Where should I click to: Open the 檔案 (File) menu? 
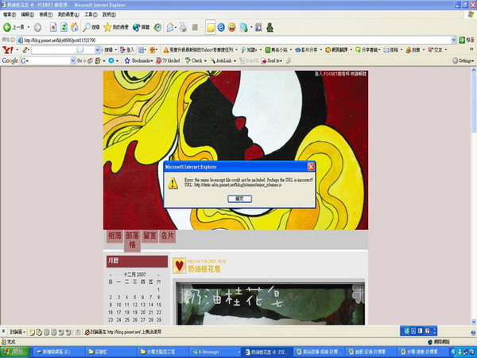point(10,14)
